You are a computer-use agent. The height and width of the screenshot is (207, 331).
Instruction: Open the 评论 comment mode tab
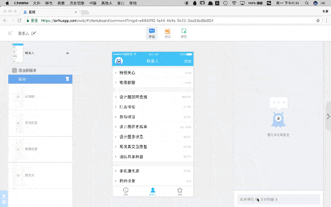[x=152, y=33]
